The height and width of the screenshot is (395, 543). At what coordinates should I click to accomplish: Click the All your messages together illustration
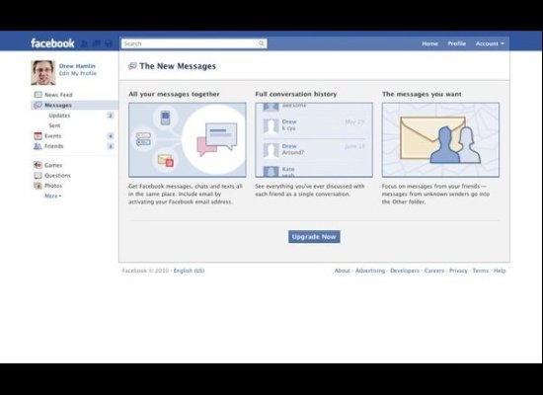[188, 140]
